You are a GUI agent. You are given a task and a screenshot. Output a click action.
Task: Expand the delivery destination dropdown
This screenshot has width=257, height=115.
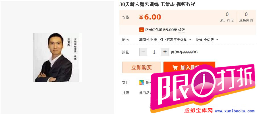[190, 40]
